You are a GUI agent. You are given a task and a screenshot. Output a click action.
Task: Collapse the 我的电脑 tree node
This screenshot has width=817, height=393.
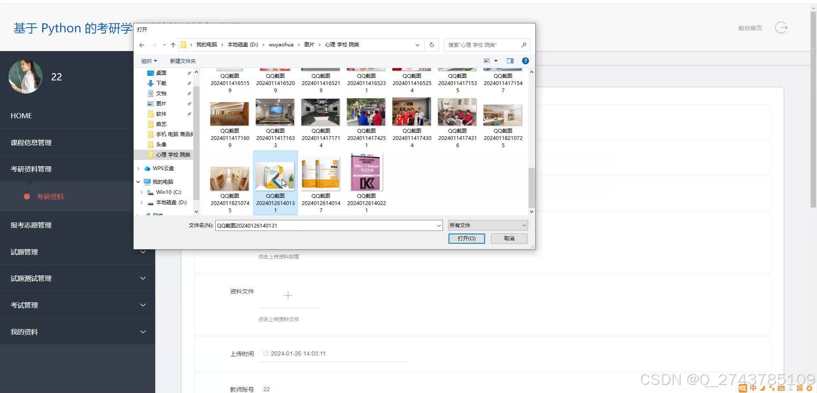tap(138, 182)
